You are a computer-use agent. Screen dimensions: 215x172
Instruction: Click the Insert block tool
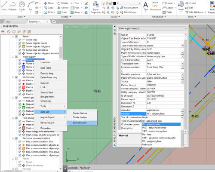[x=181, y=6]
